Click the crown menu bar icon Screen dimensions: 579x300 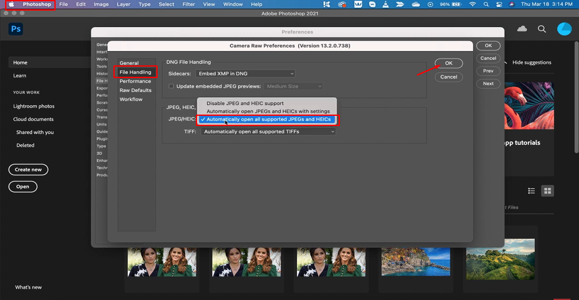coord(358,4)
